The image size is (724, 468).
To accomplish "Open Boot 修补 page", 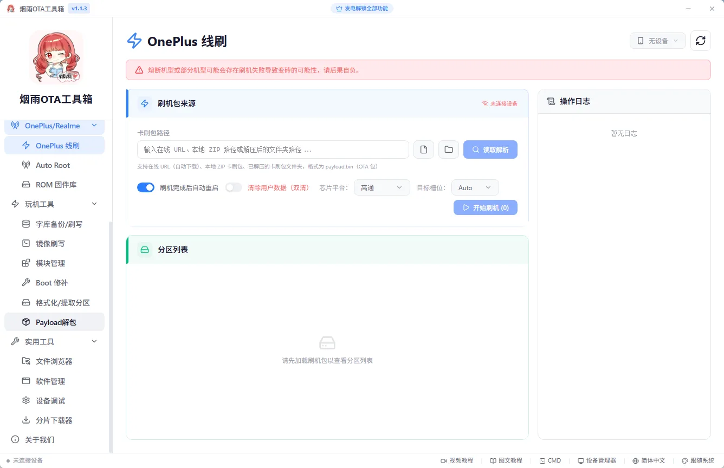I will [x=54, y=283].
